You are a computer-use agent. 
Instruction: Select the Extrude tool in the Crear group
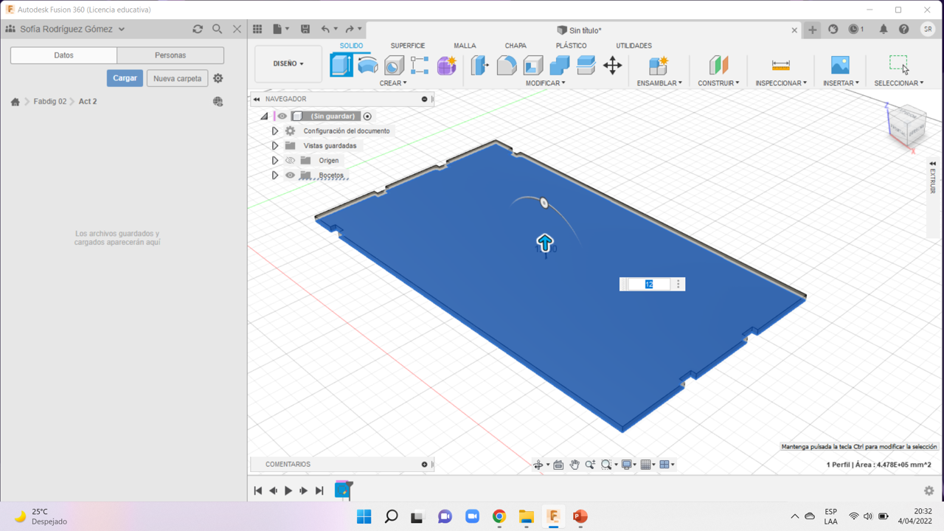(x=341, y=65)
